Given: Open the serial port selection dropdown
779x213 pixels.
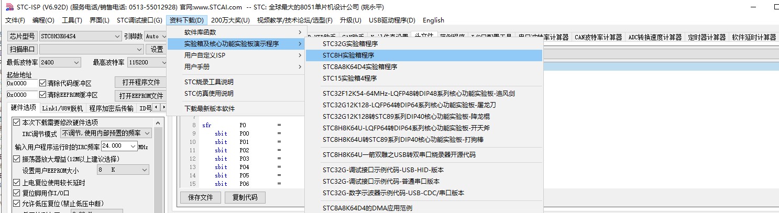Looking at the screenshot, I should tap(91, 49).
